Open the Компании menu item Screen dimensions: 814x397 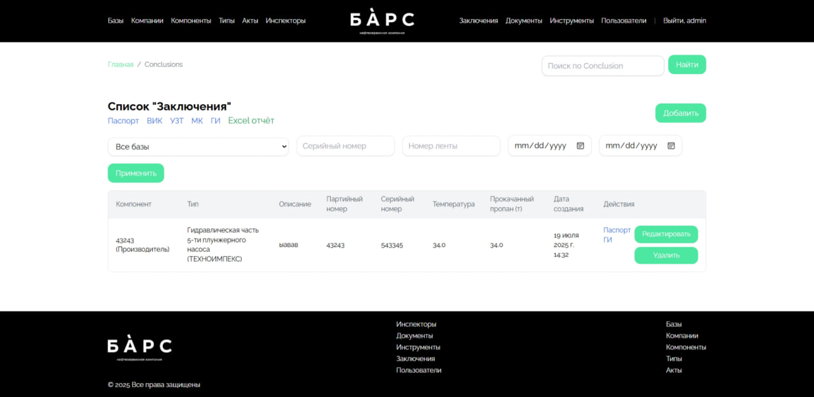[147, 20]
